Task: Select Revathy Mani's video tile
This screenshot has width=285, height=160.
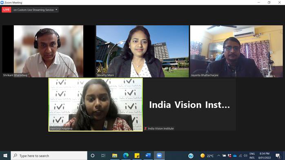Action: pos(142,51)
